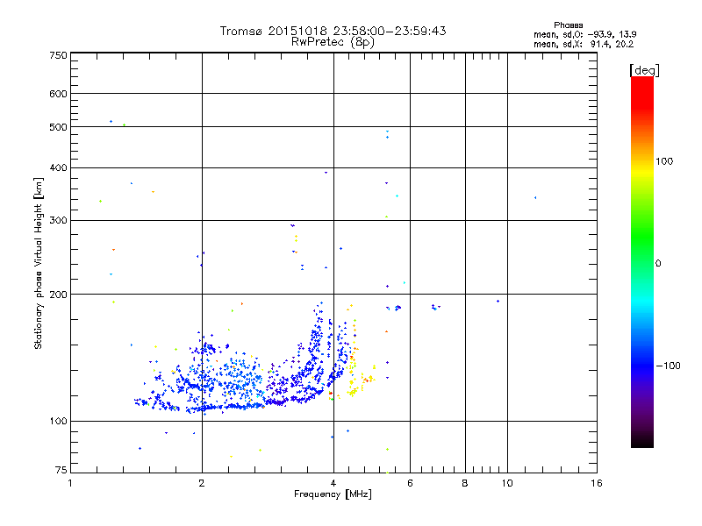702x526 pixels.
Task: Click the mean, sd,X statistics line
Action: click(584, 44)
